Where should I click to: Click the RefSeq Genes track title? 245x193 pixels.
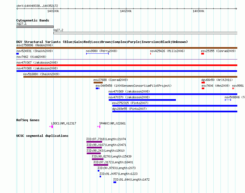(x=28, y=120)
